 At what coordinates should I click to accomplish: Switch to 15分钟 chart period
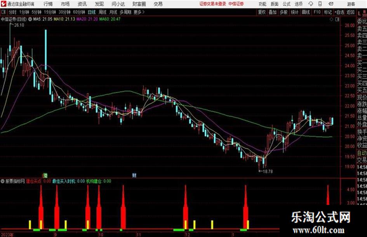pyautogui.click(x=50, y=12)
